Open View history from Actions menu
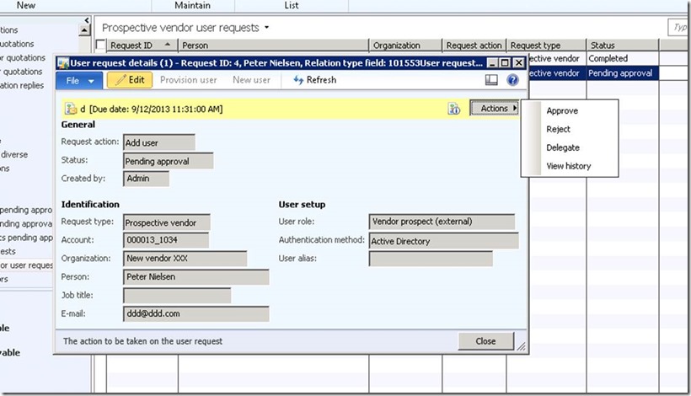This screenshot has height=396, width=691. pyautogui.click(x=568, y=167)
